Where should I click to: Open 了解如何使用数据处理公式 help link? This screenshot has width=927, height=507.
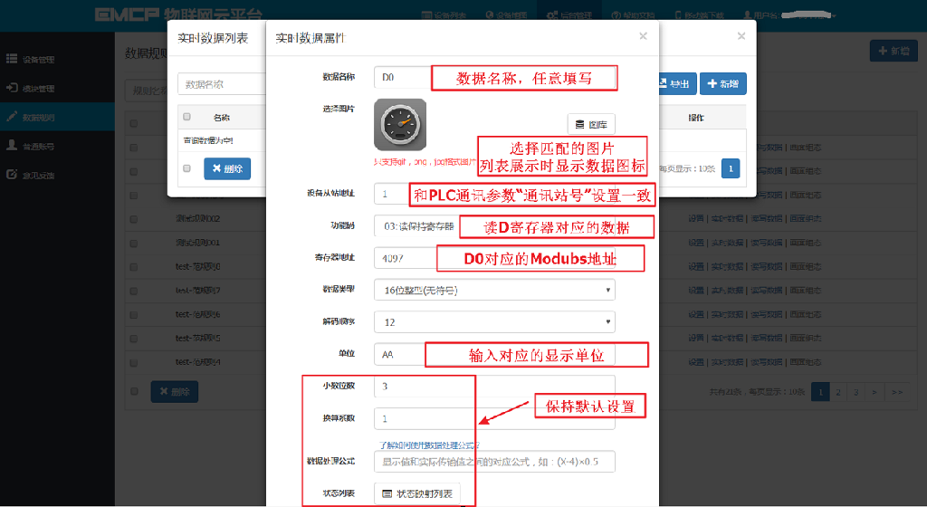coord(429,445)
